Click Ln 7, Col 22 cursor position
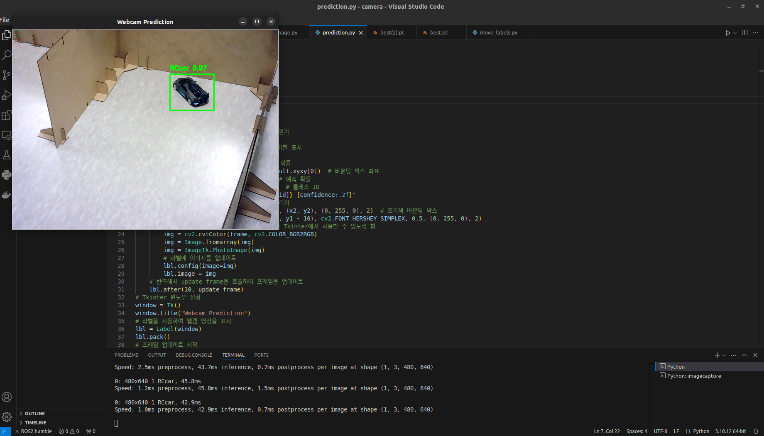764x436 pixels. [607, 431]
